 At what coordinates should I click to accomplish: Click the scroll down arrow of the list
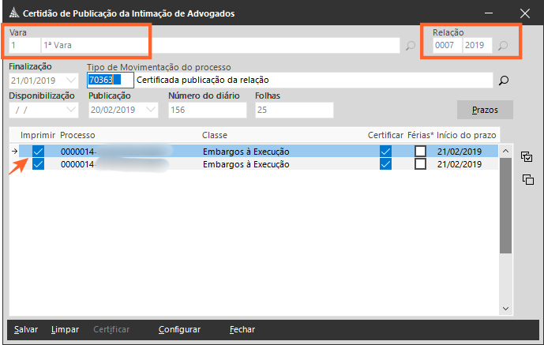point(506,309)
